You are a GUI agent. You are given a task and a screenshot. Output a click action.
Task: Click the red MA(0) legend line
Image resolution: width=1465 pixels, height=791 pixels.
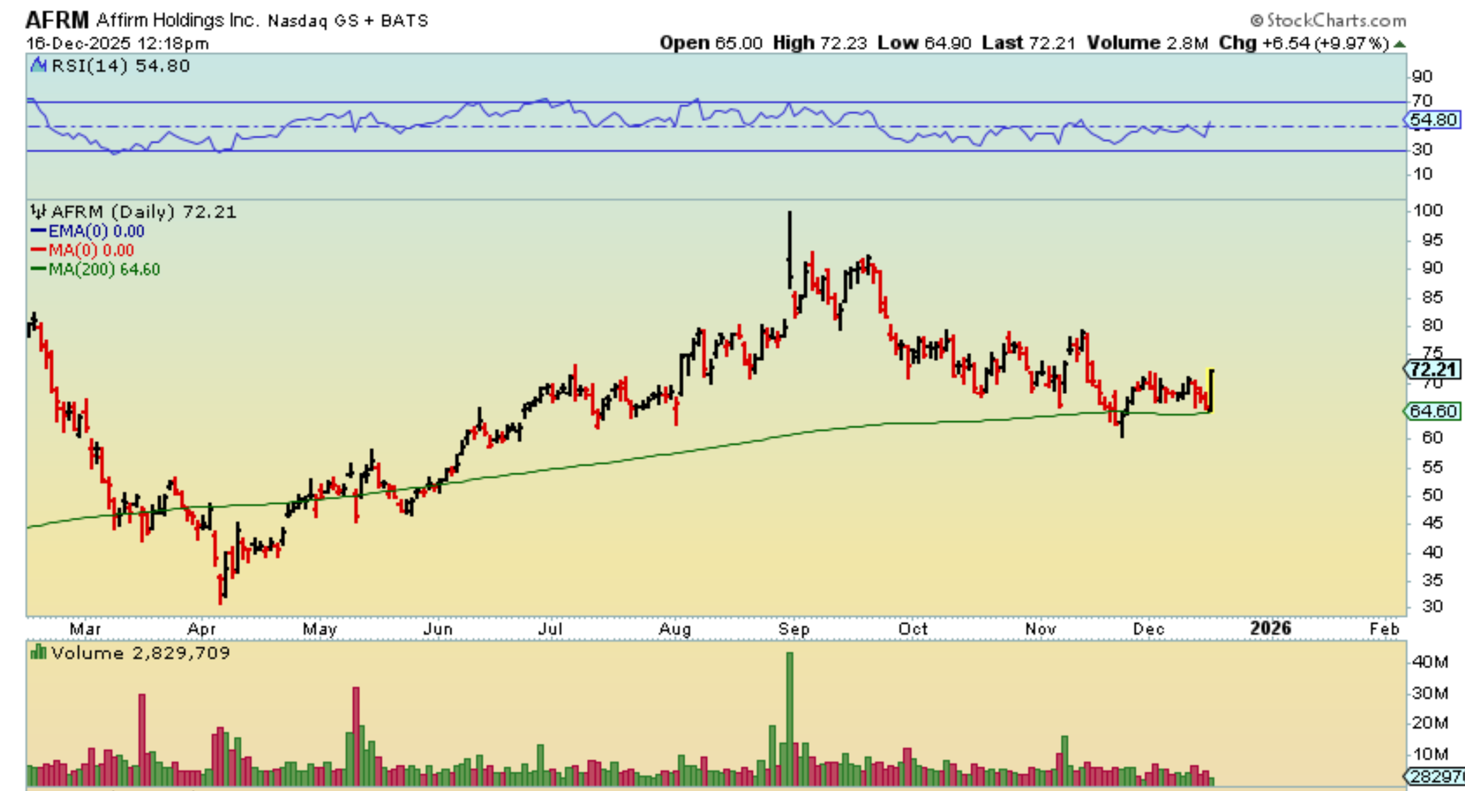pos(39,250)
